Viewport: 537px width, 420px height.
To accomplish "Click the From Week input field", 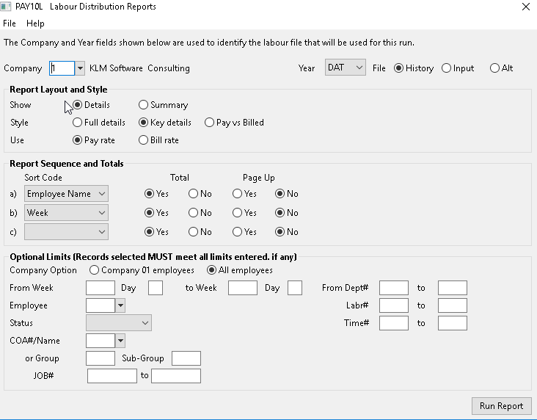I will click(101, 288).
